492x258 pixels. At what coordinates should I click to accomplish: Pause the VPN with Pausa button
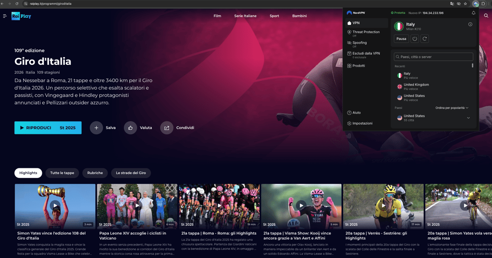tap(401, 39)
